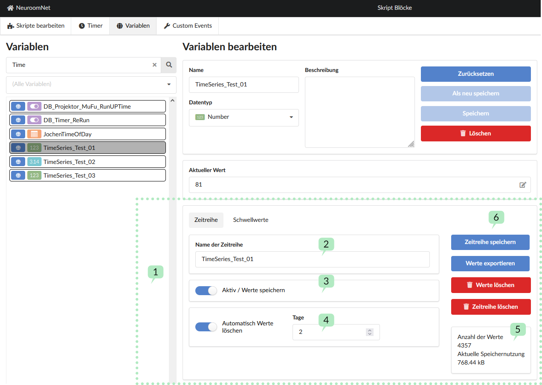Click the Tage number stepper arrows

(x=370, y=332)
